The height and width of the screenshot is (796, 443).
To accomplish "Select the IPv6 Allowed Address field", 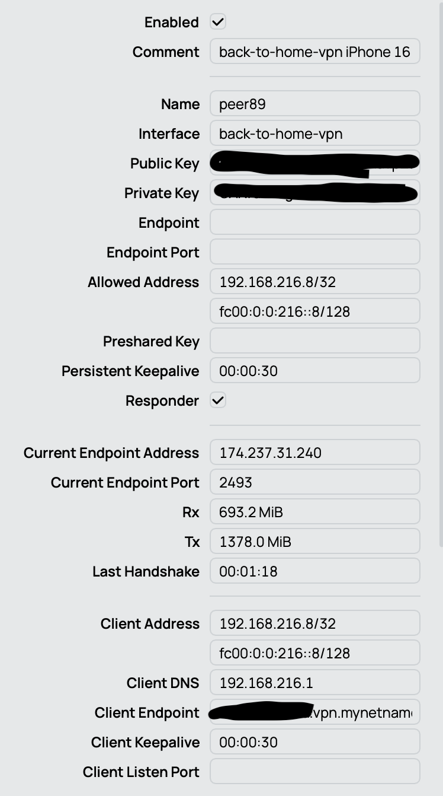I will coord(314,312).
